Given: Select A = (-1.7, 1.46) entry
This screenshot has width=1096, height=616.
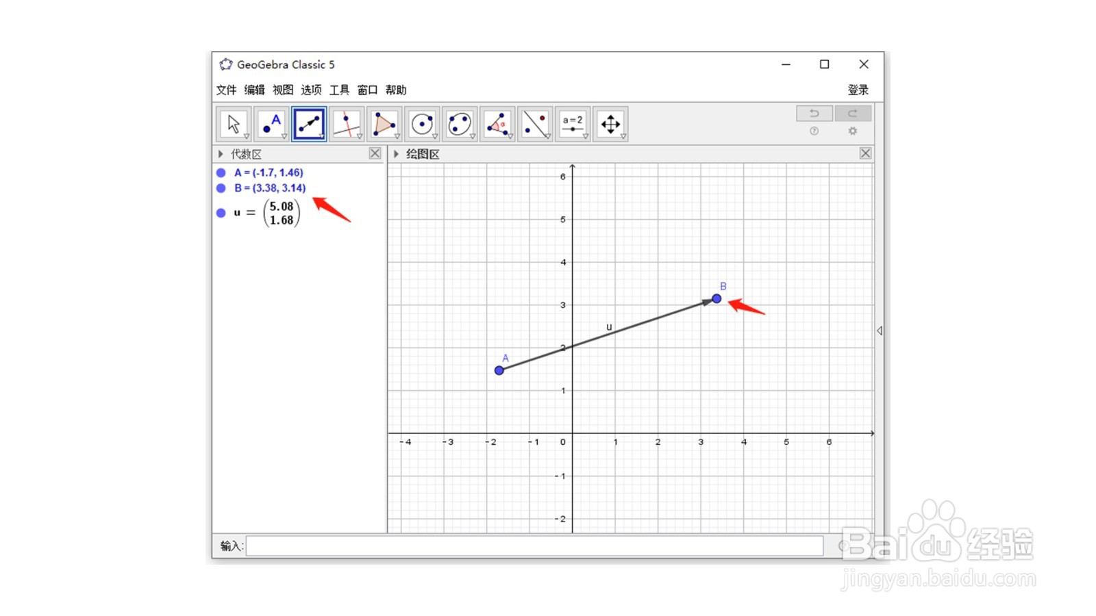Looking at the screenshot, I should pos(269,173).
